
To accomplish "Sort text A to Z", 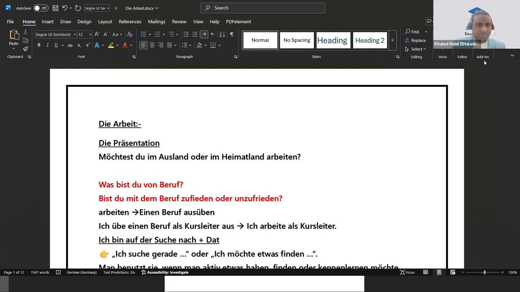I will click(222, 34).
